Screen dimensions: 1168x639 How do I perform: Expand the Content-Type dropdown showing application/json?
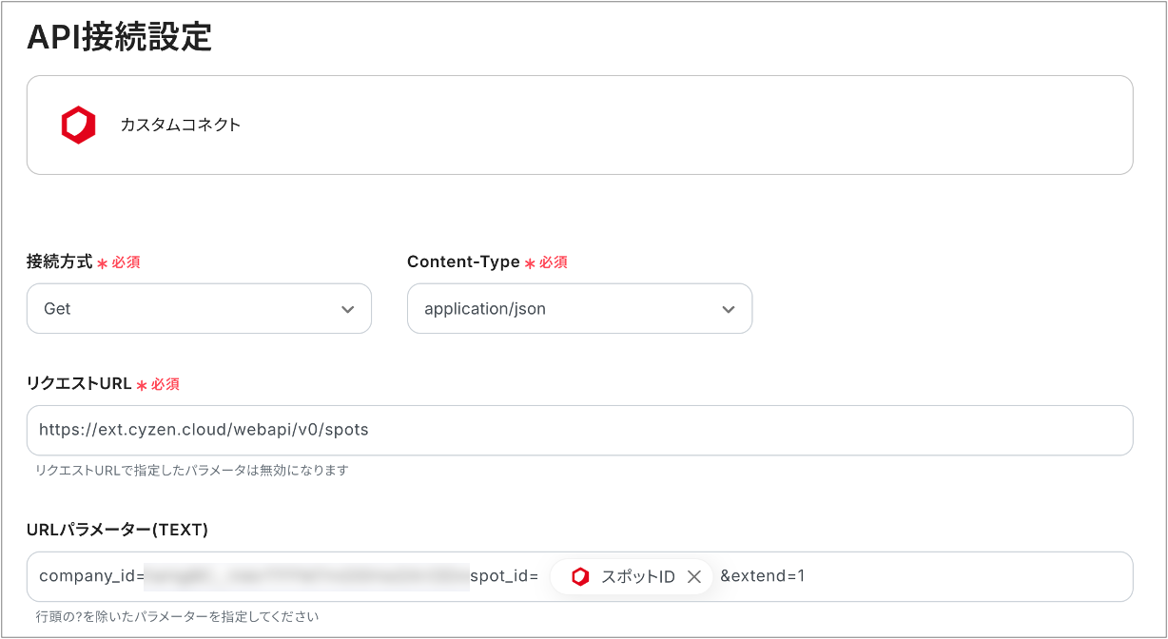(x=579, y=309)
